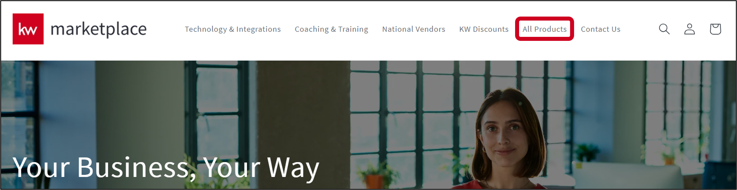The height and width of the screenshot is (190, 737).
Task: Open the highlighted All Products link
Action: click(x=545, y=29)
